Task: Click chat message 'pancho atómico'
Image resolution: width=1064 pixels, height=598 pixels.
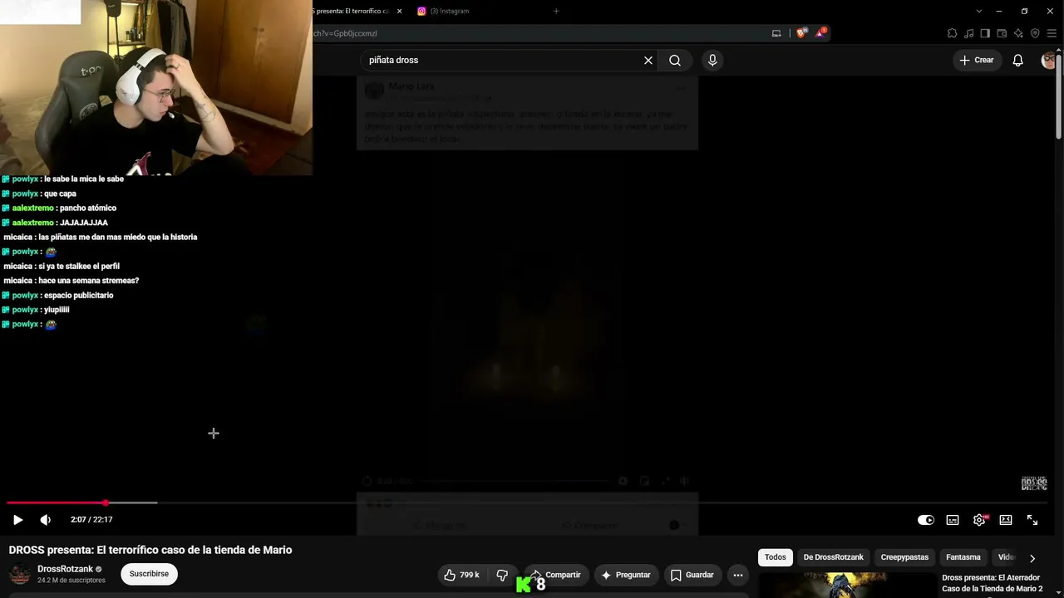Action: click(x=88, y=208)
